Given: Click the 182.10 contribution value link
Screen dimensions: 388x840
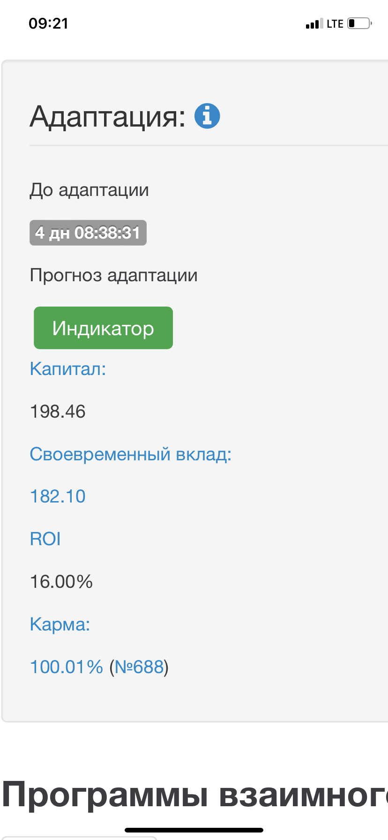Looking at the screenshot, I should coord(58,496).
